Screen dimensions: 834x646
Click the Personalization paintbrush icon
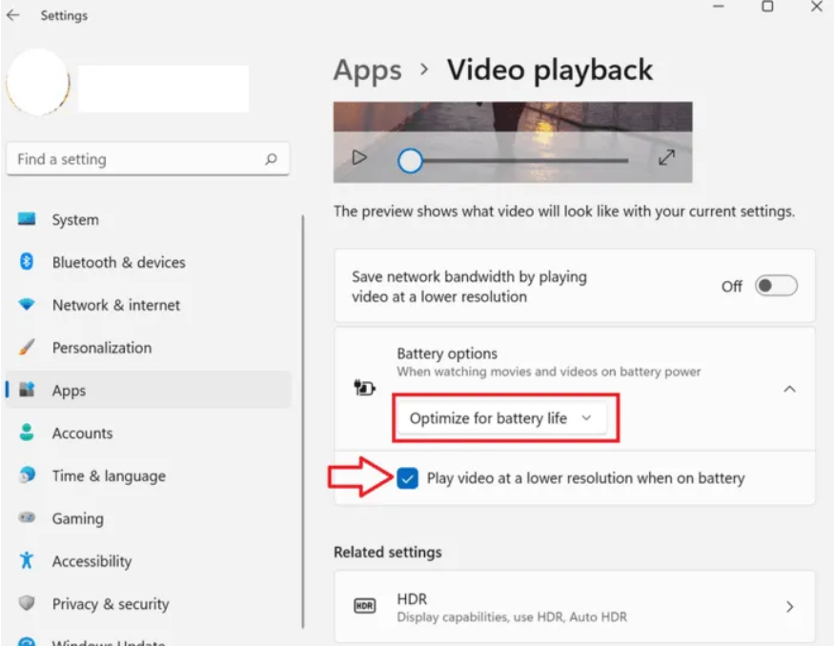[x=27, y=348]
